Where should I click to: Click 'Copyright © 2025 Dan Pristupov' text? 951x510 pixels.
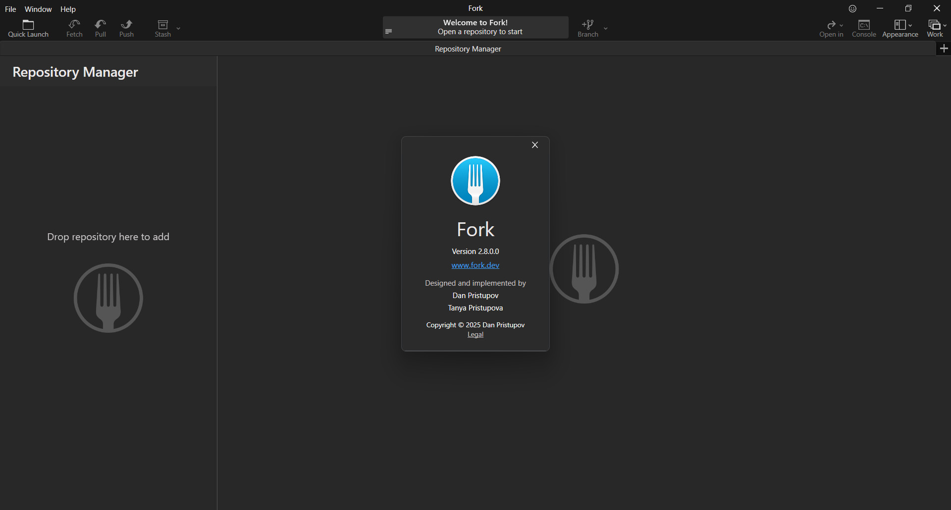point(475,325)
